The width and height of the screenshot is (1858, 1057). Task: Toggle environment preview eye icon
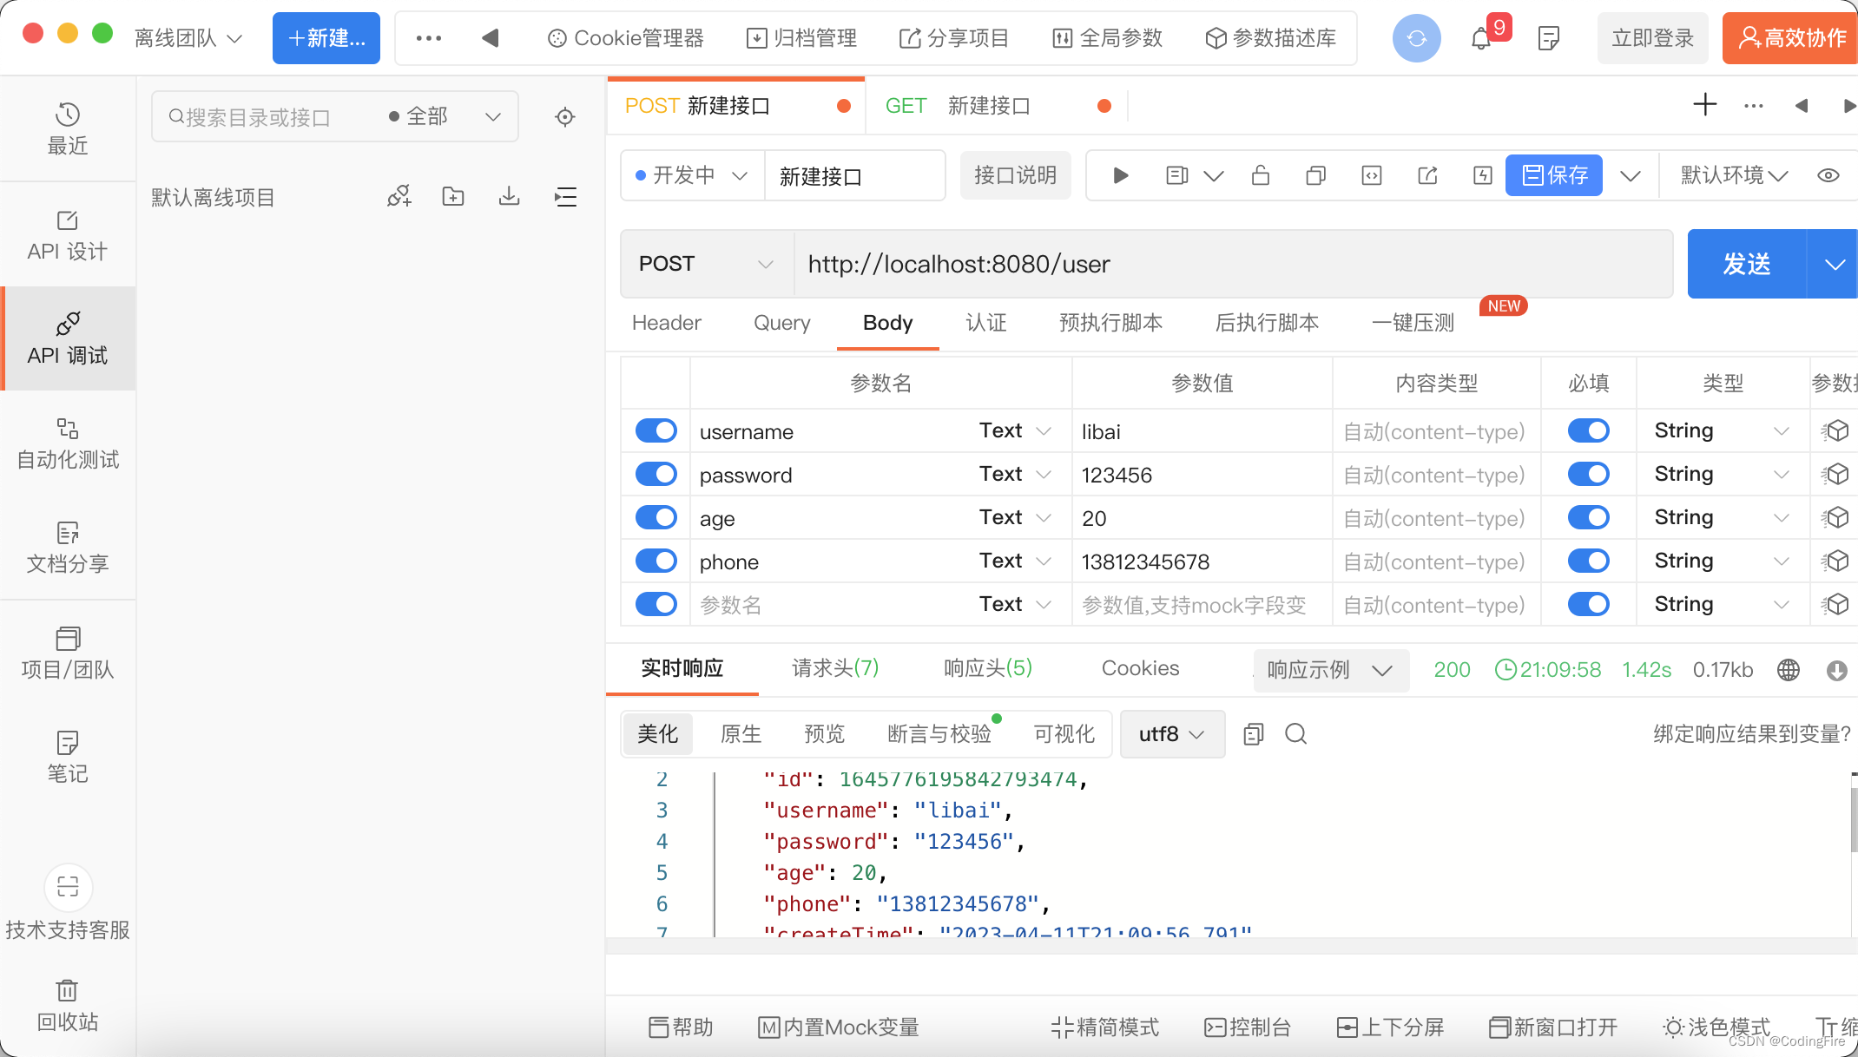(x=1828, y=175)
